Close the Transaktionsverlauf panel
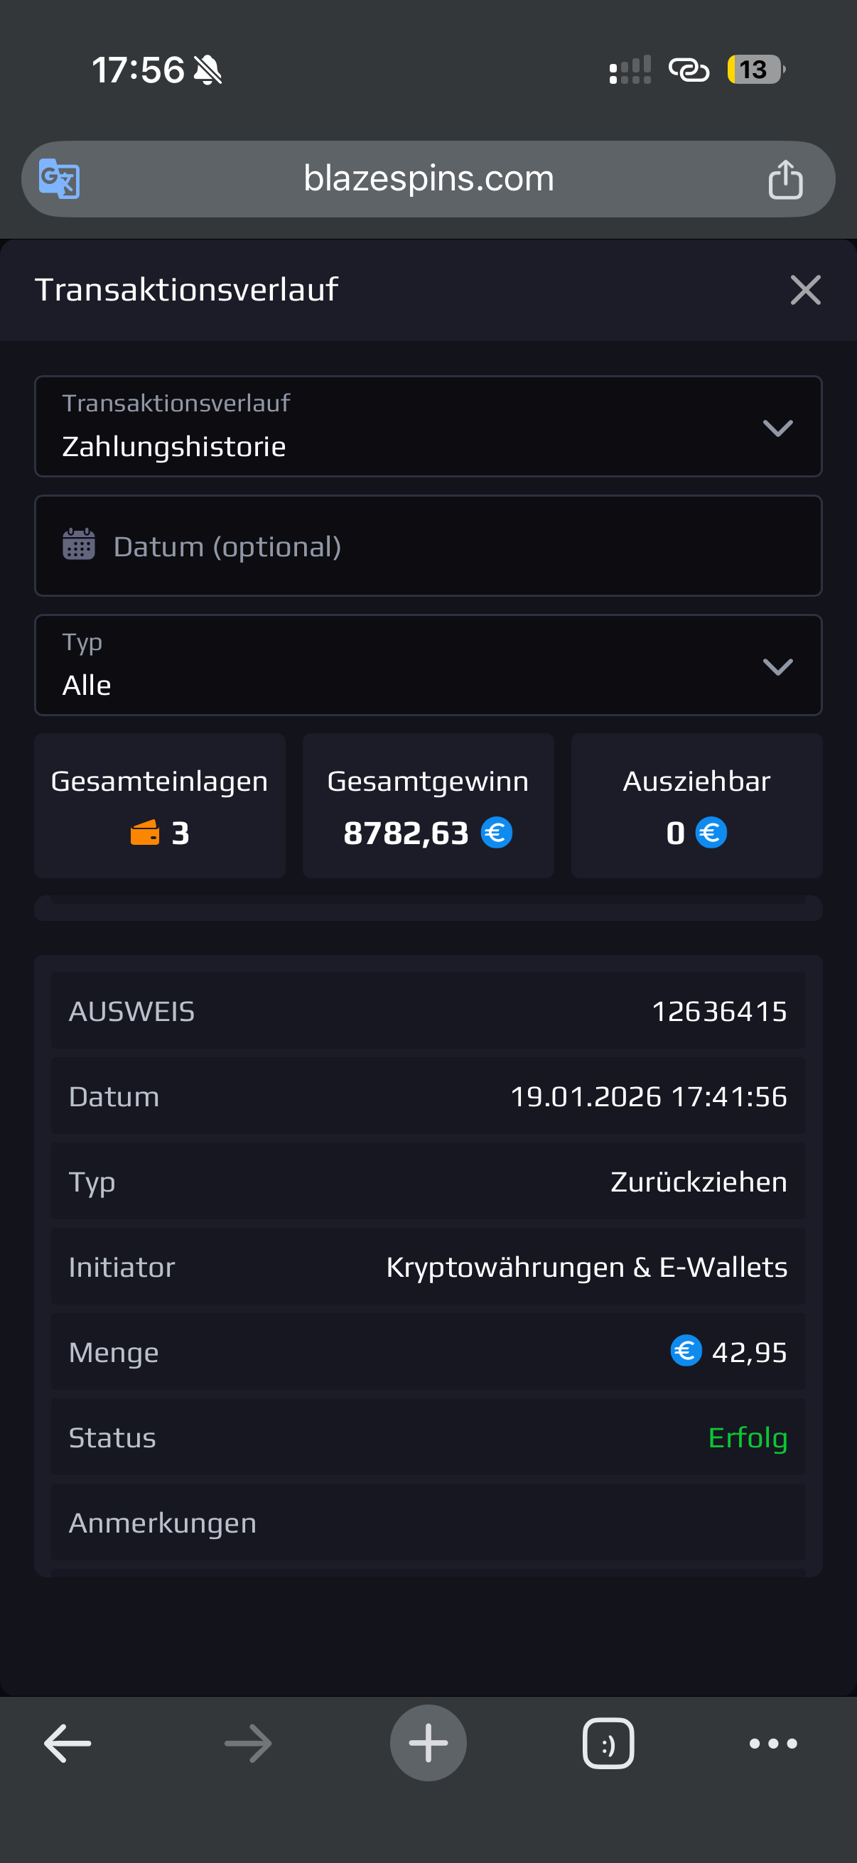The image size is (857, 1863). (805, 290)
